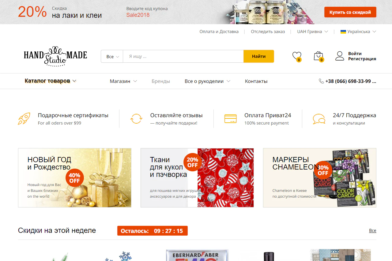Screen dimensions: 392x261
Task: Open the Новый год и Рождество banner
Action: [75, 178]
